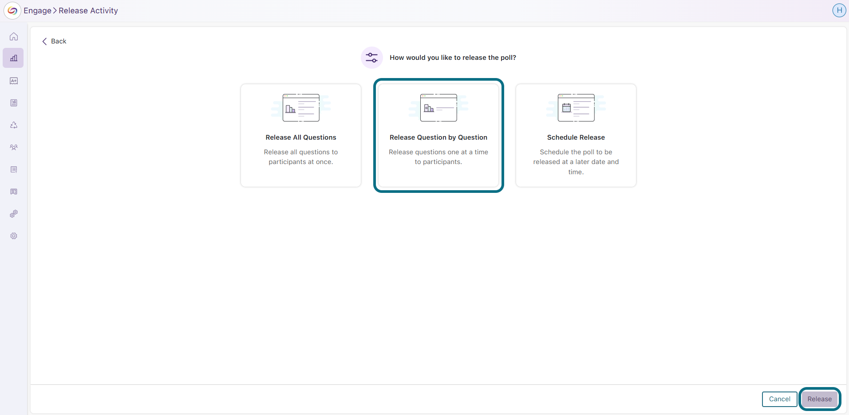Click 'Release all questions to participants at once.'

point(301,157)
